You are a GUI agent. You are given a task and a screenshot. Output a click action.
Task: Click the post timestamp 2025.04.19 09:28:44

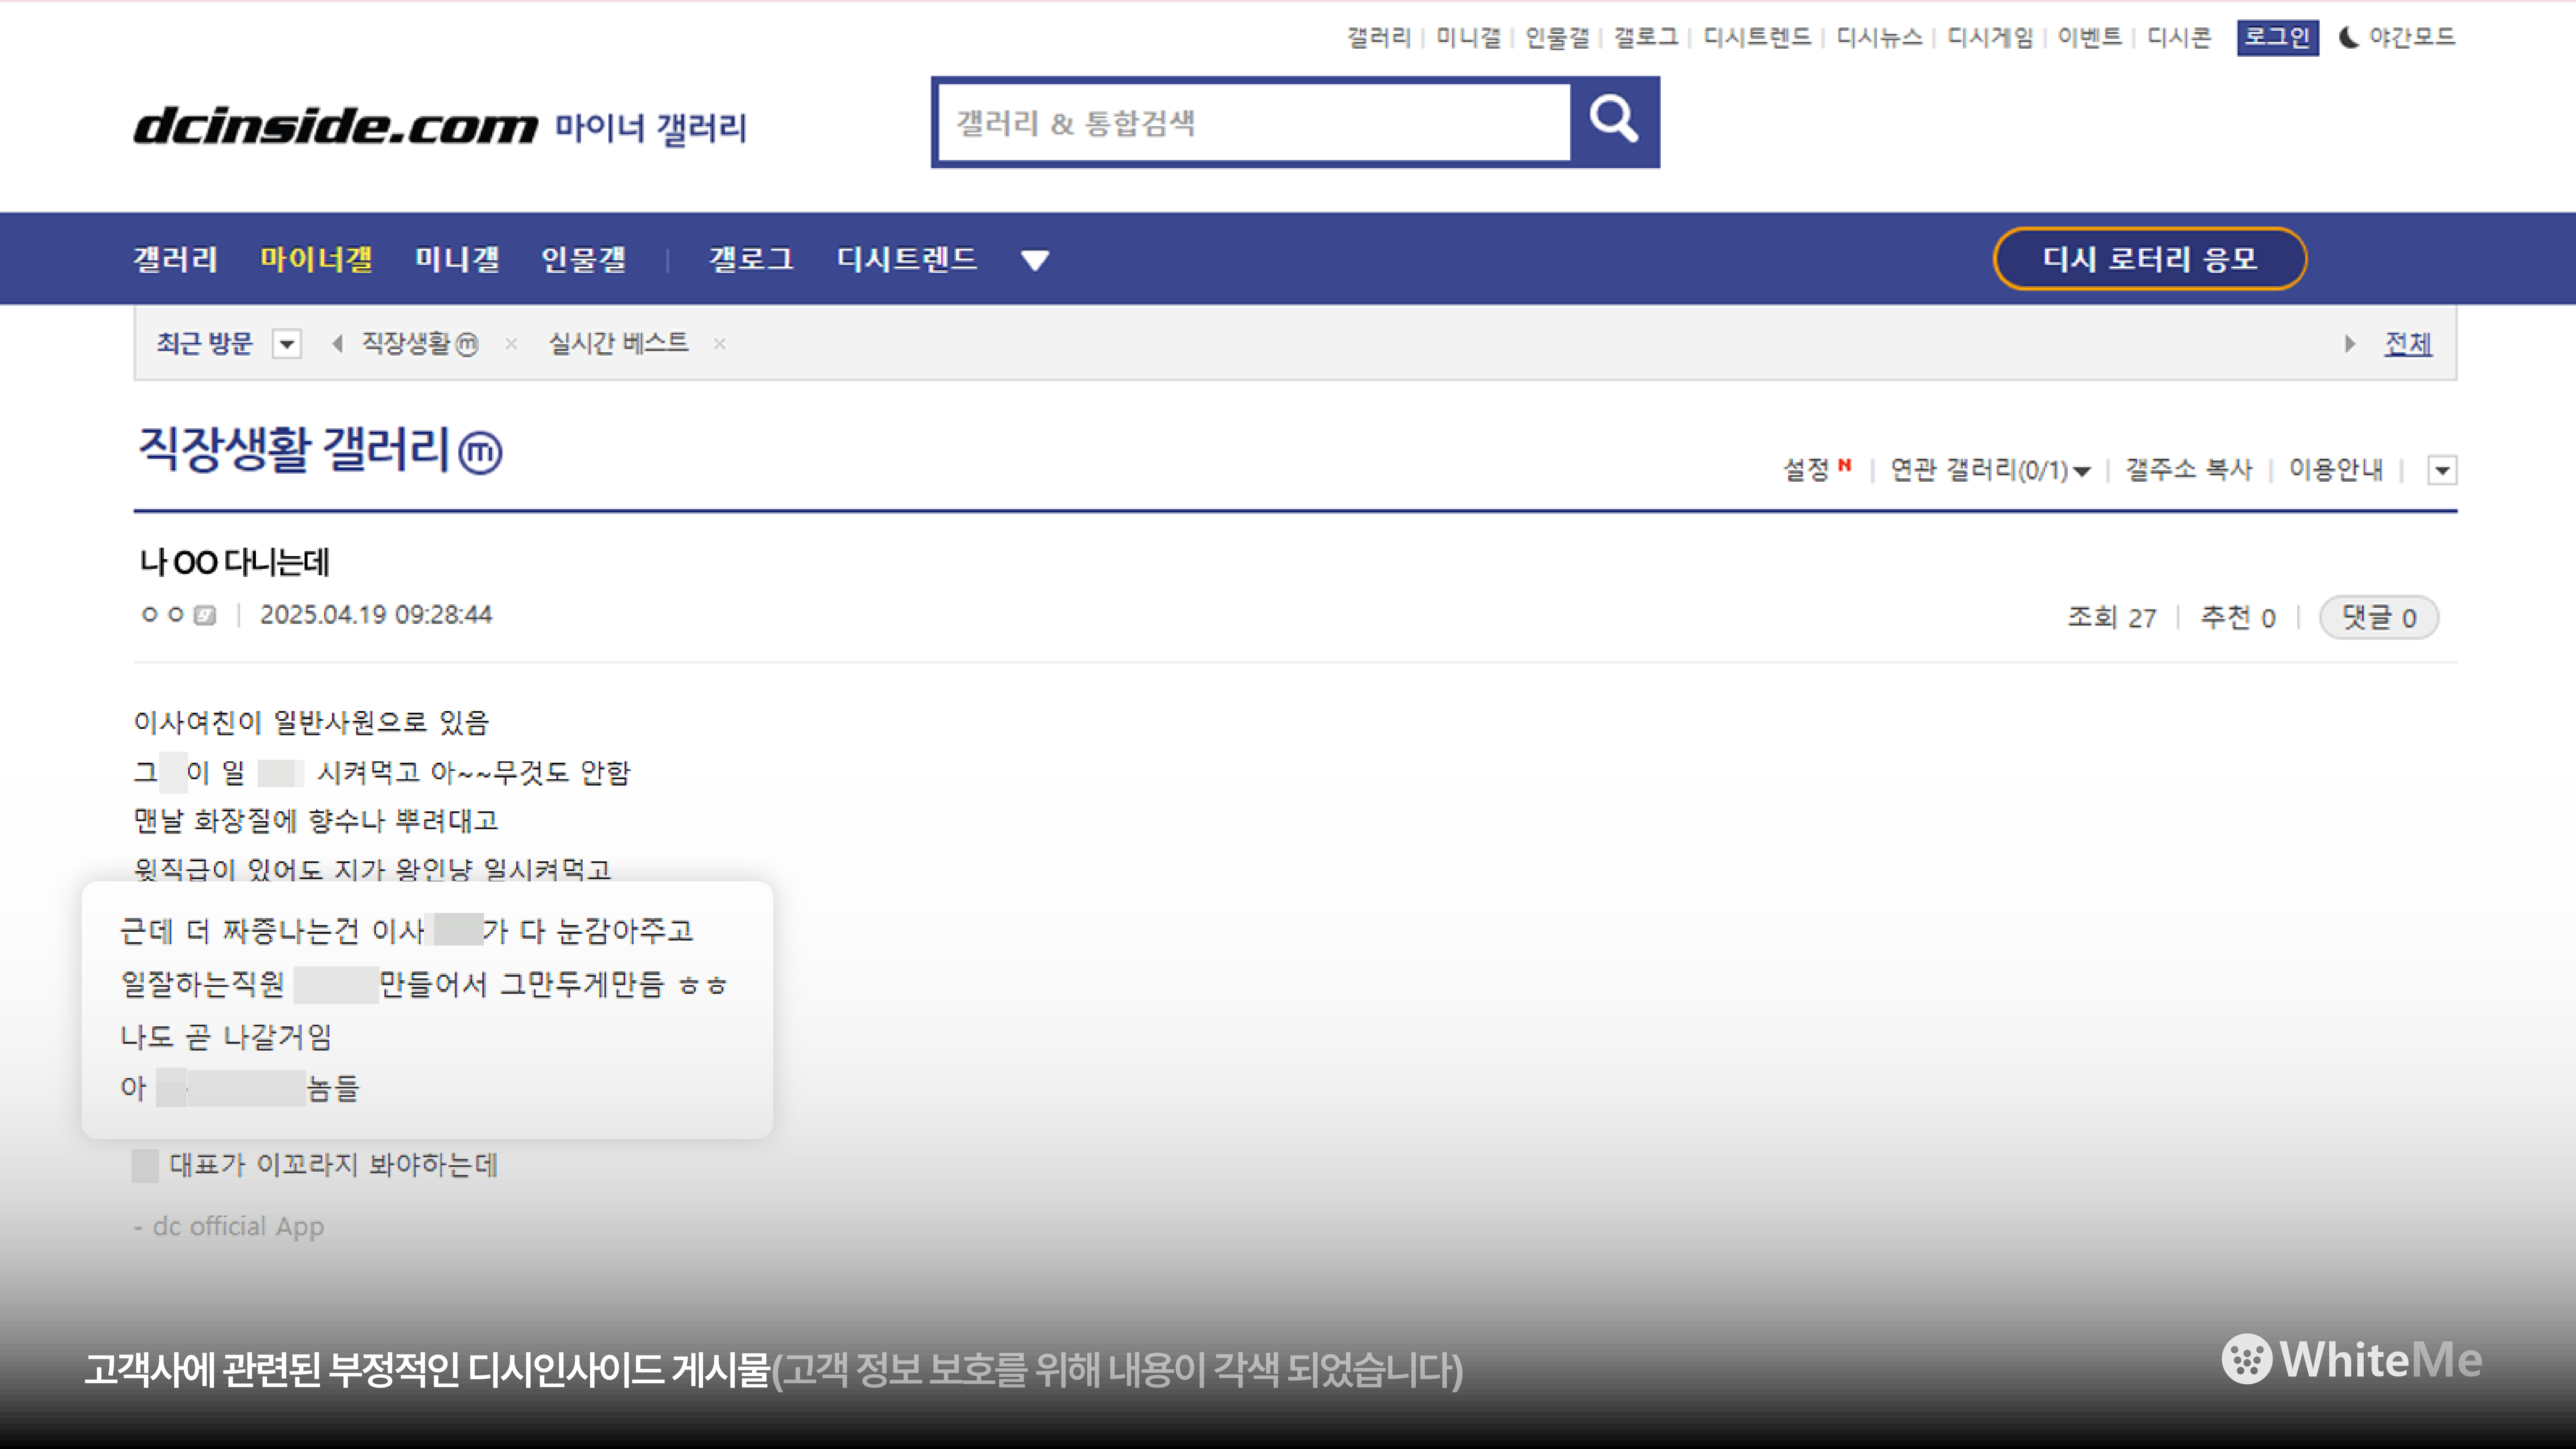[x=376, y=615]
